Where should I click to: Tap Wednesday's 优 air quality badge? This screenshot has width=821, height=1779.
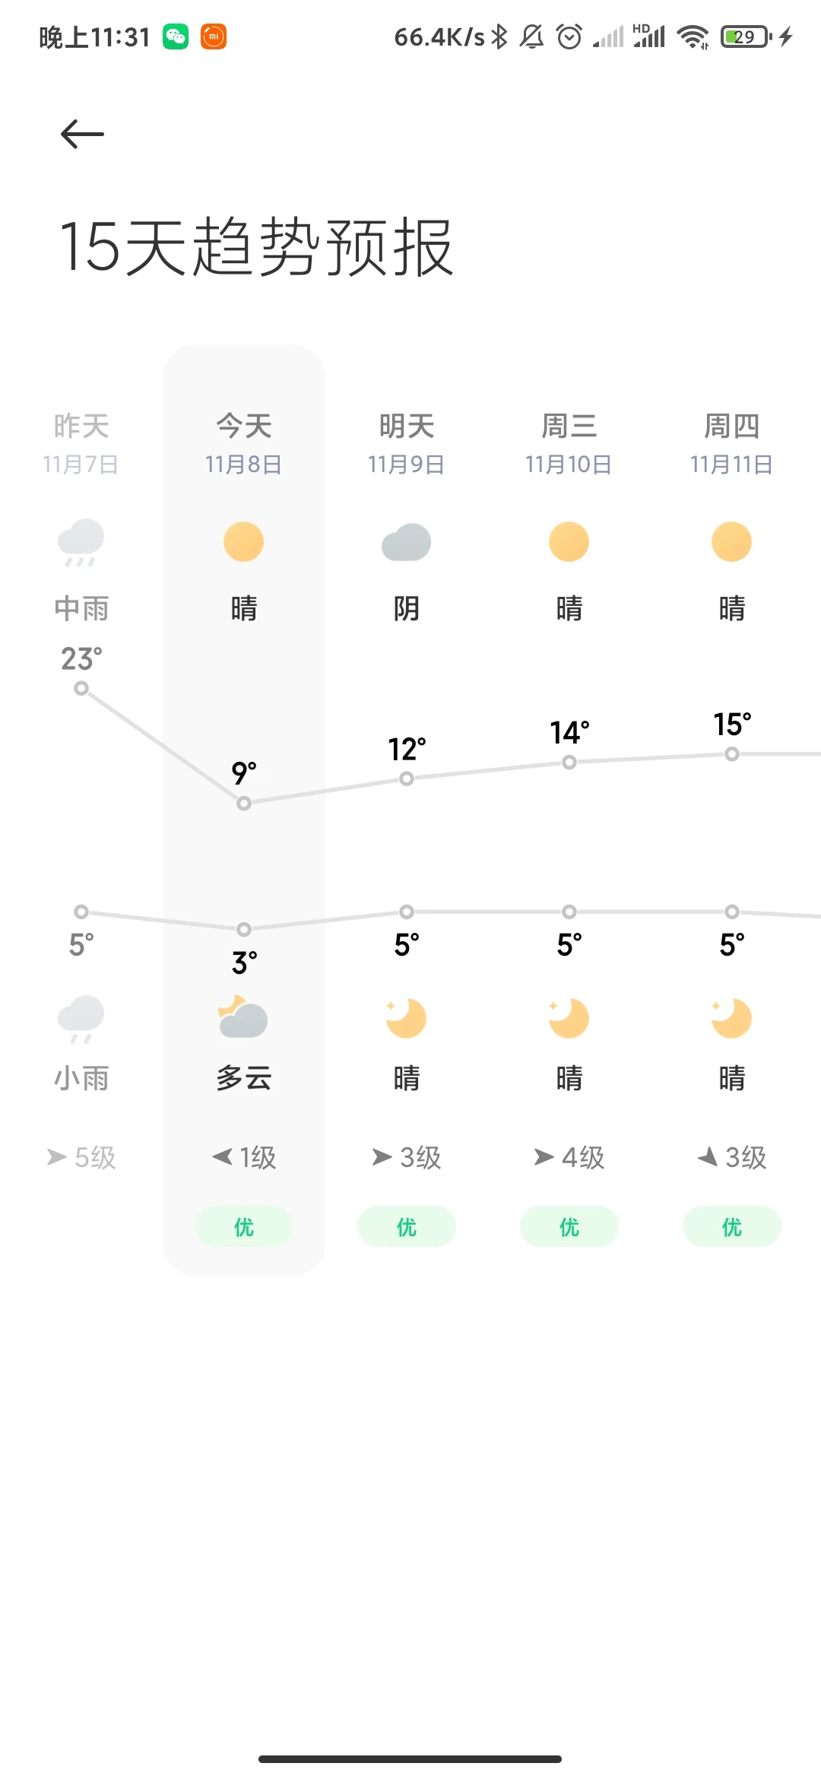coord(569,1226)
